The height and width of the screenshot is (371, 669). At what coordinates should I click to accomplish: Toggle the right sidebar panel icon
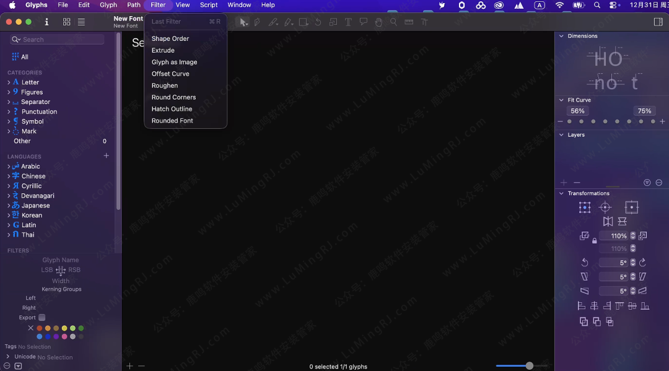point(658,22)
